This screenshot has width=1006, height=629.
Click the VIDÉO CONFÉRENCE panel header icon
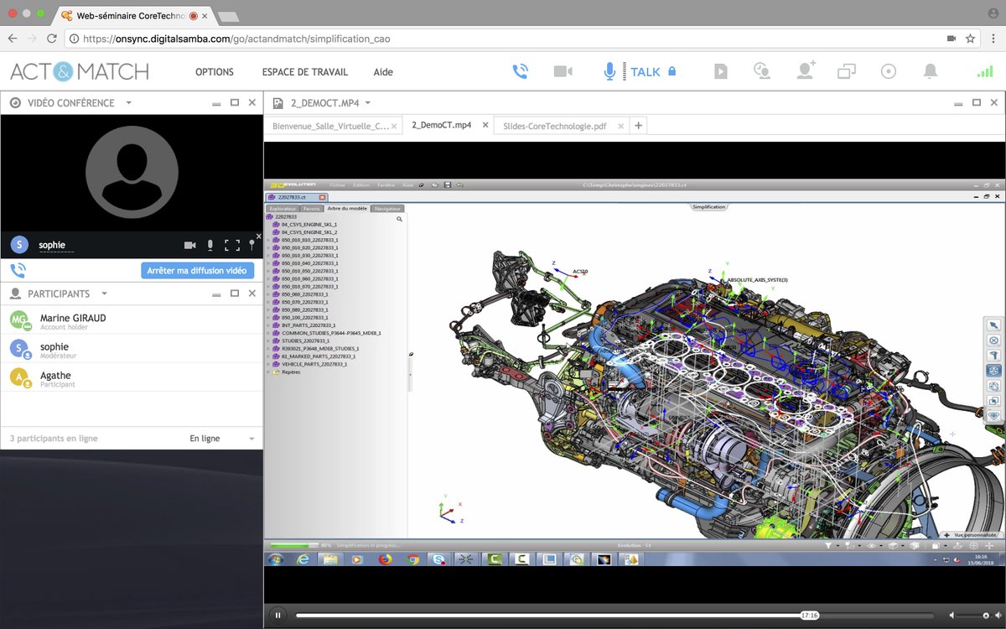(15, 102)
